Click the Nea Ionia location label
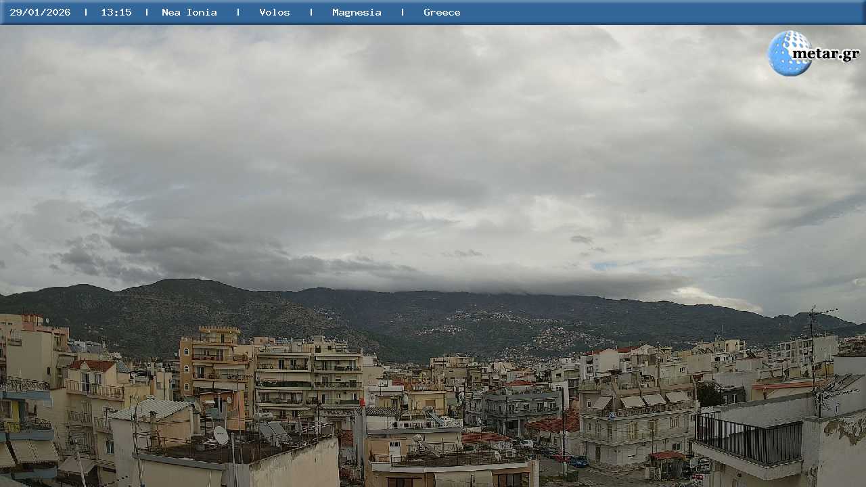 click(189, 12)
